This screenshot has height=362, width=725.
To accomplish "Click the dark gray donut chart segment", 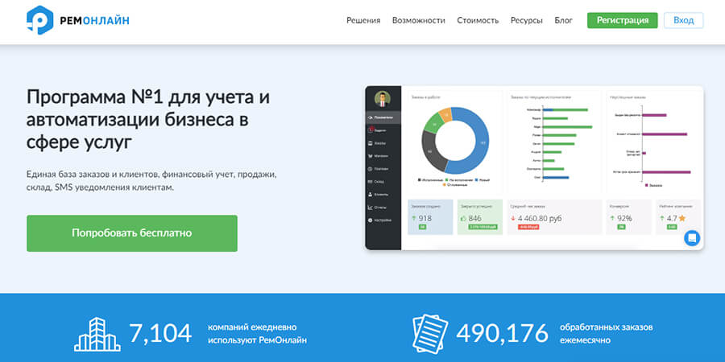I will tap(432, 151).
